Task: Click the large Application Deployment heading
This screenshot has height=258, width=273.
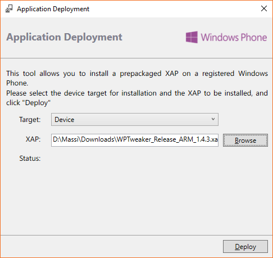Action: (x=64, y=37)
